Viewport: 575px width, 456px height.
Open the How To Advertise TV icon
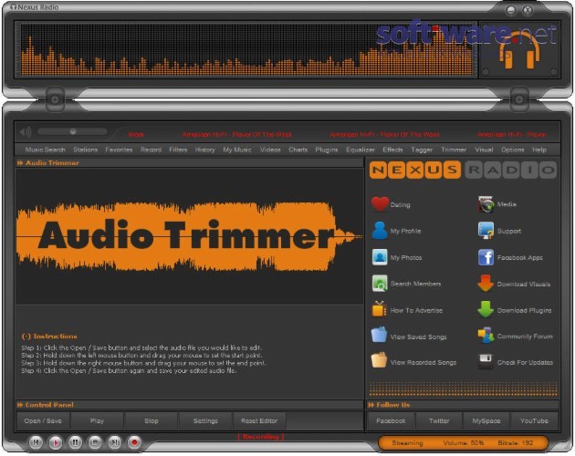[379, 309]
